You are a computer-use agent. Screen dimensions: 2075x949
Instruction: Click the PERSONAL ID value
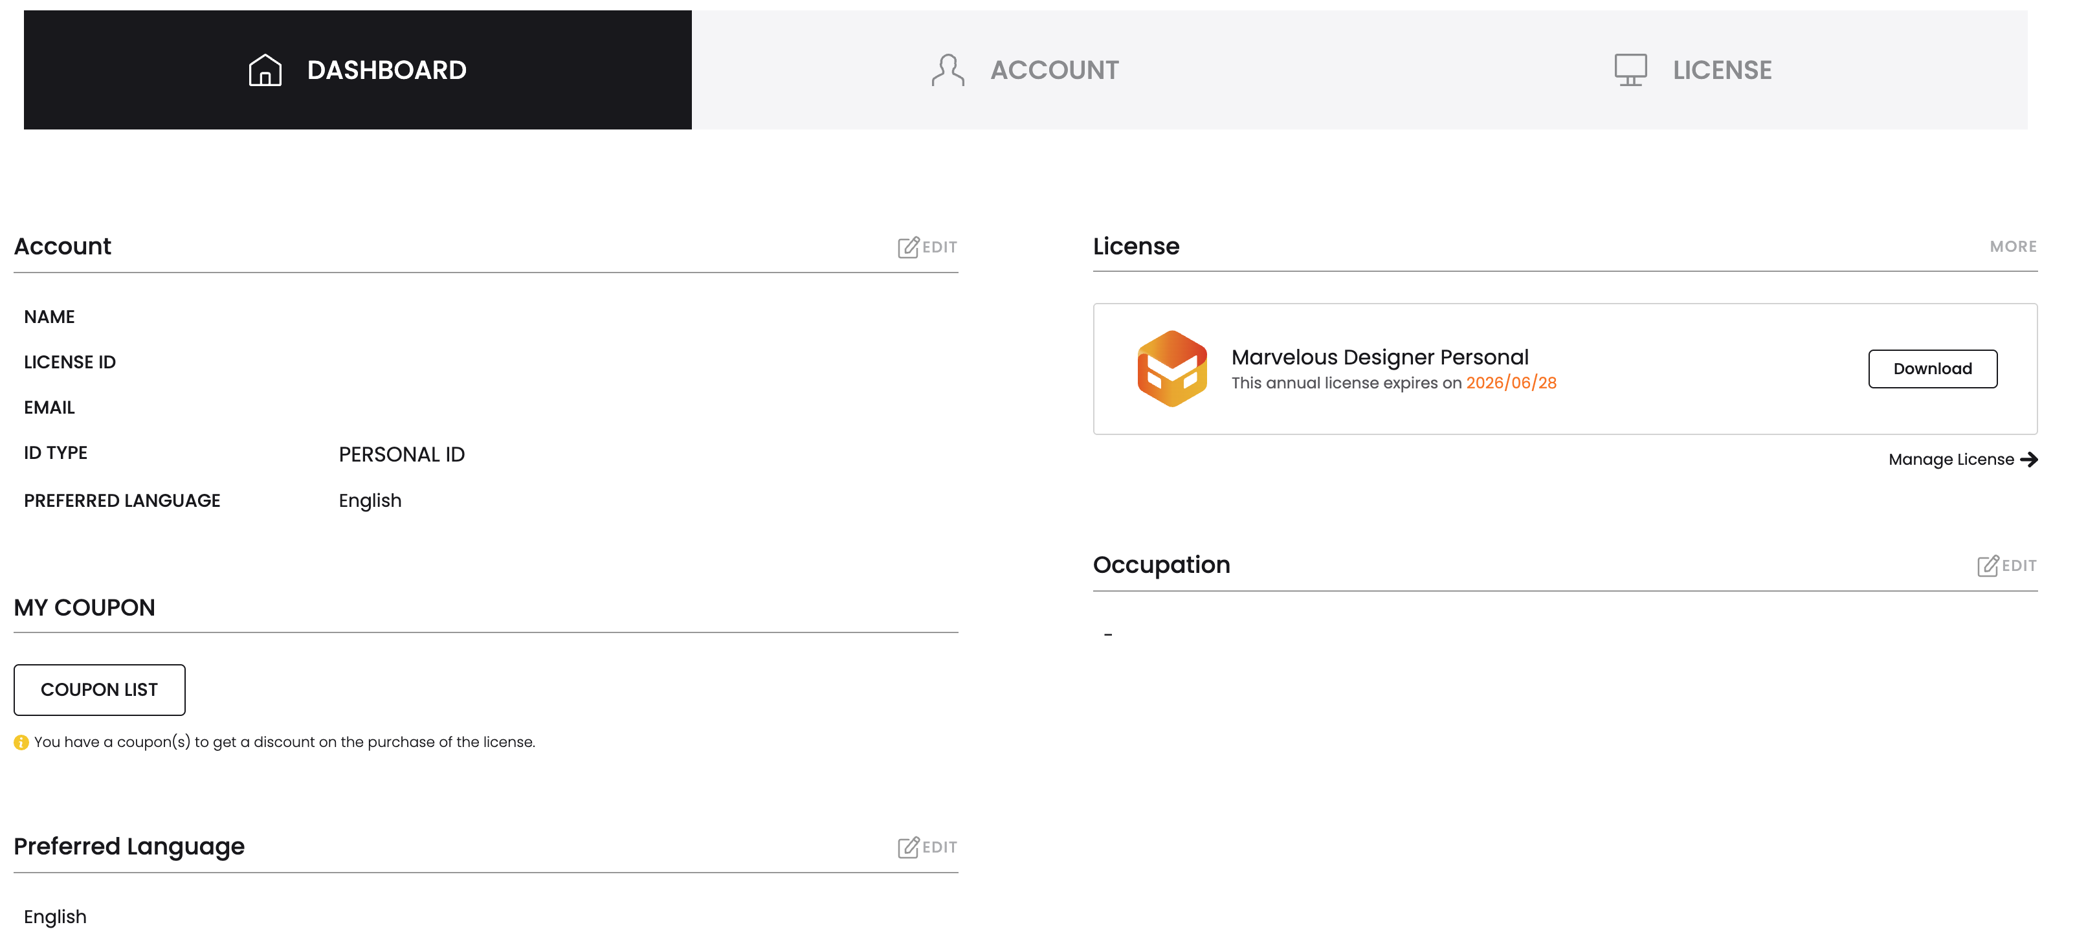tap(402, 454)
